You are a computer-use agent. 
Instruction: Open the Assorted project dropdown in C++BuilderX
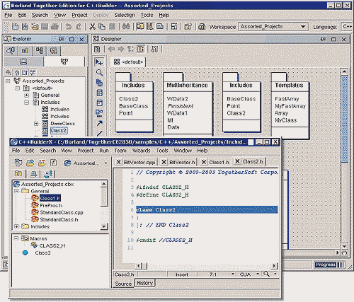105,163
